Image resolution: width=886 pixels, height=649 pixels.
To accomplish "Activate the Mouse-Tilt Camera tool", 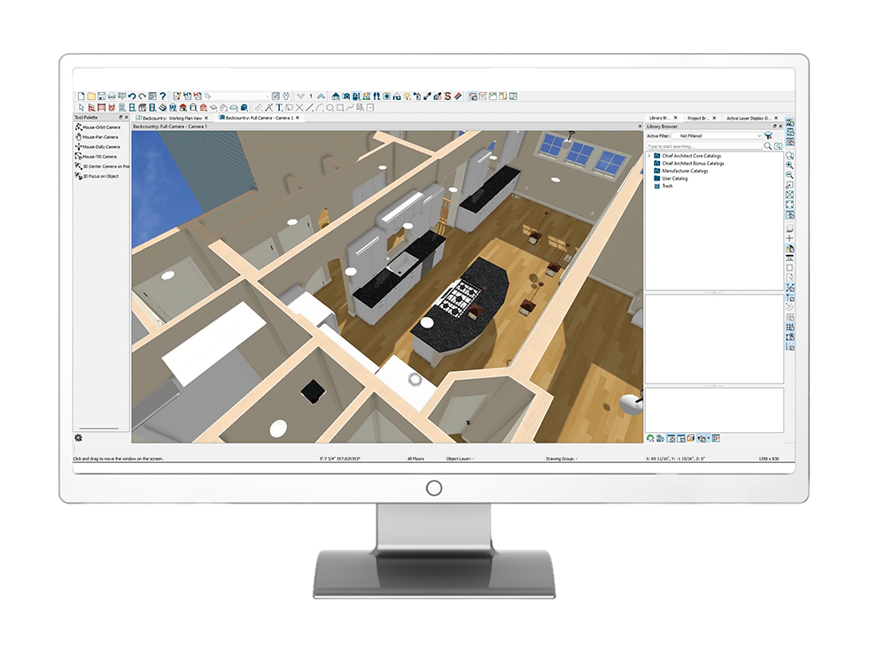I will point(97,157).
